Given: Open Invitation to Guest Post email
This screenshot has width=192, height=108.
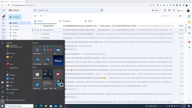Looking at the screenshot, I should pyautogui.click(x=109, y=34).
